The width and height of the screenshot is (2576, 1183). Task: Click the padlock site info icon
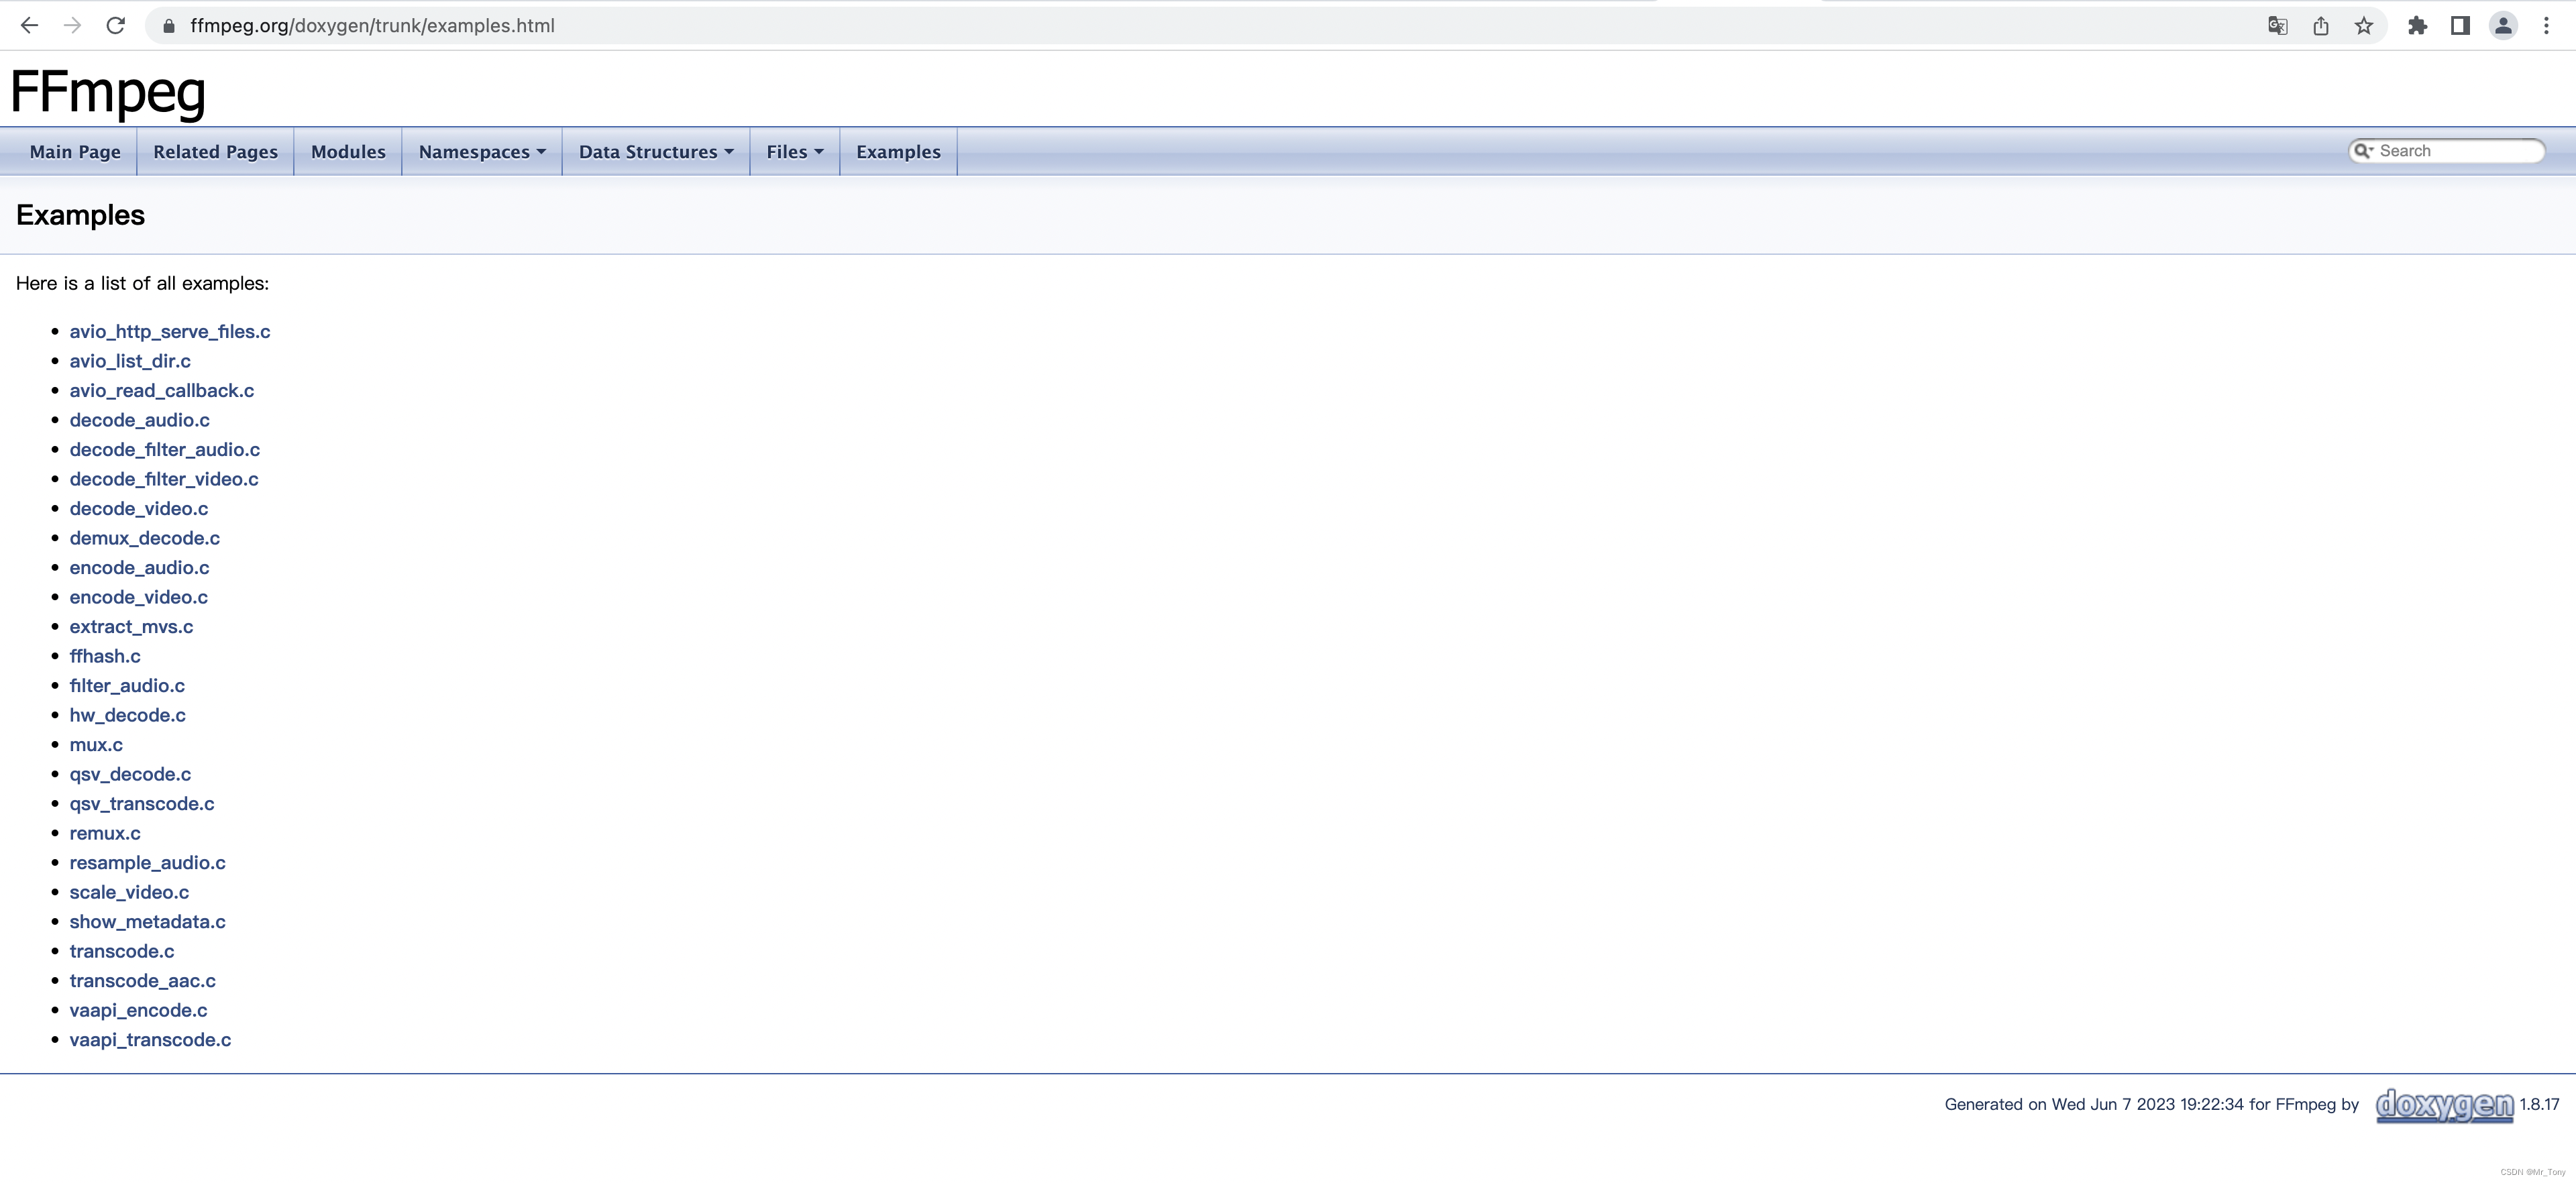pyautogui.click(x=169, y=26)
